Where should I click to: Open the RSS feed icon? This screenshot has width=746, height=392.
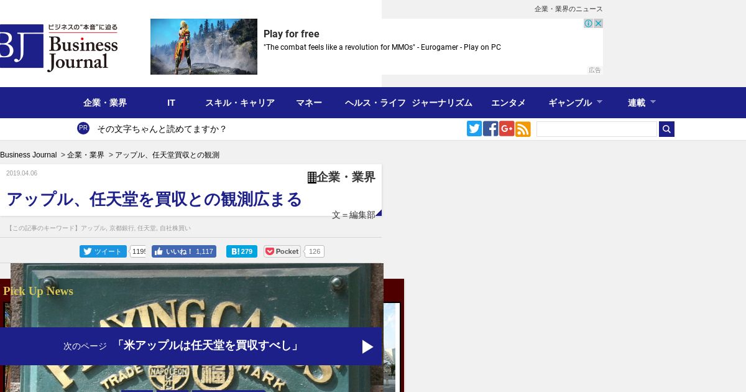click(x=523, y=129)
